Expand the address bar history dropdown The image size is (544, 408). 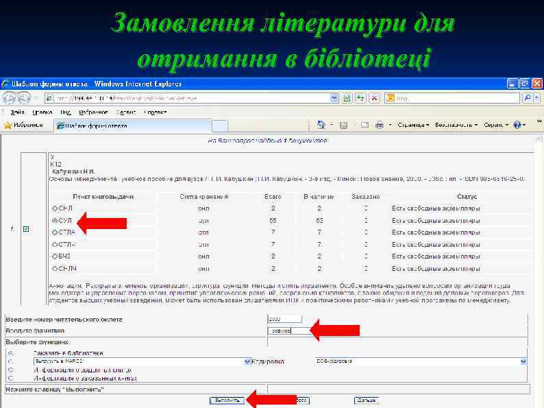point(334,98)
